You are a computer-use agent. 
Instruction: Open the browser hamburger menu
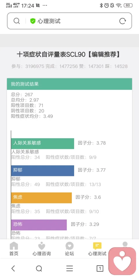click(x=70, y=268)
